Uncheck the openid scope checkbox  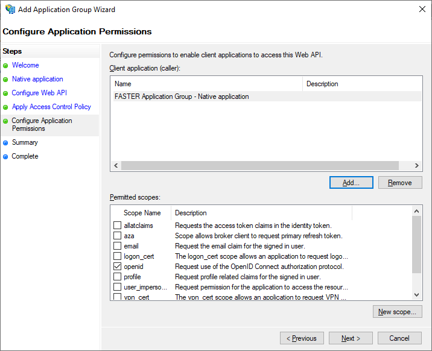pyautogui.click(x=118, y=266)
